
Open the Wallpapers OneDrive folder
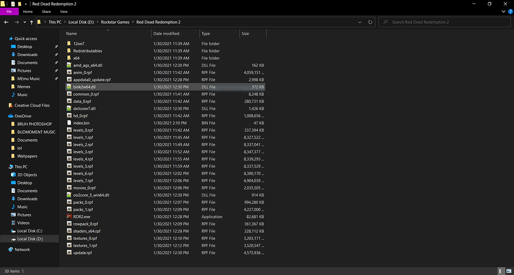pyautogui.click(x=24, y=156)
